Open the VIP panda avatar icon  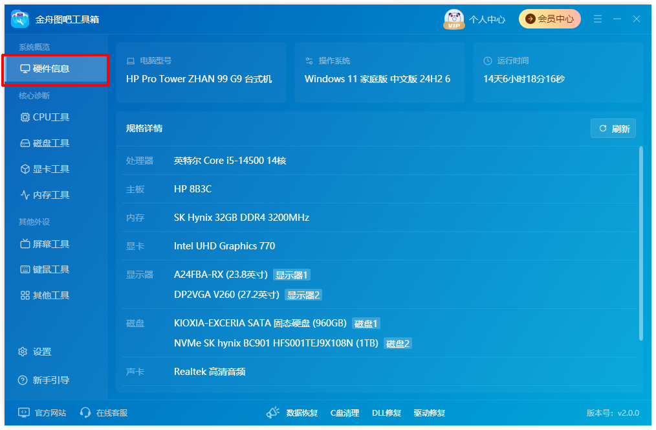[x=454, y=19]
